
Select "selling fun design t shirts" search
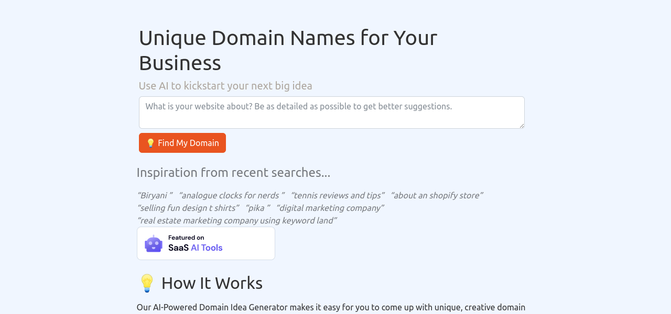[188, 208]
